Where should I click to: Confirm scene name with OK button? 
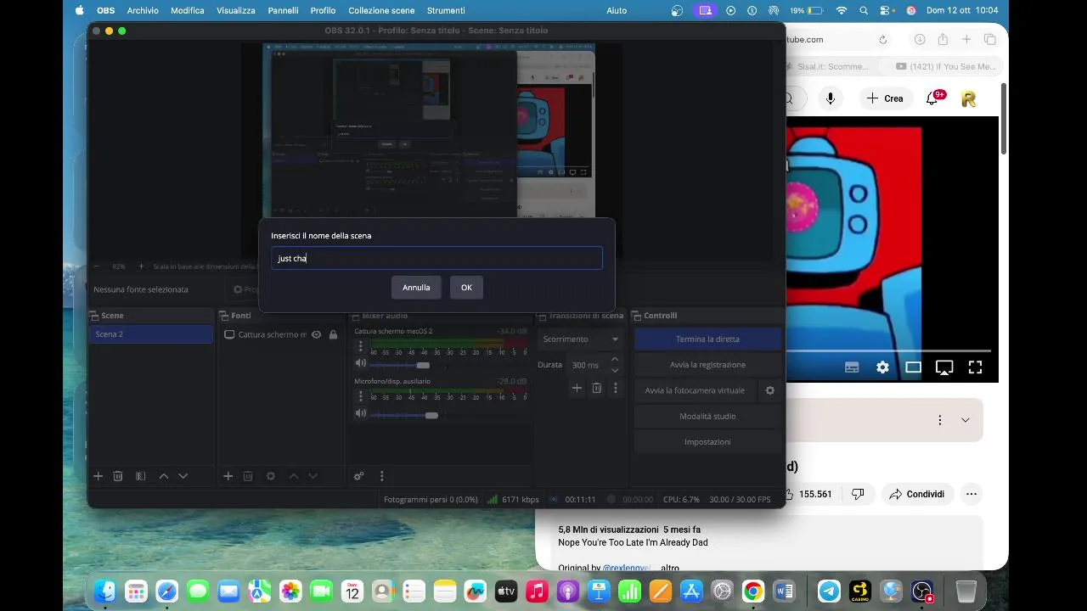466,288
